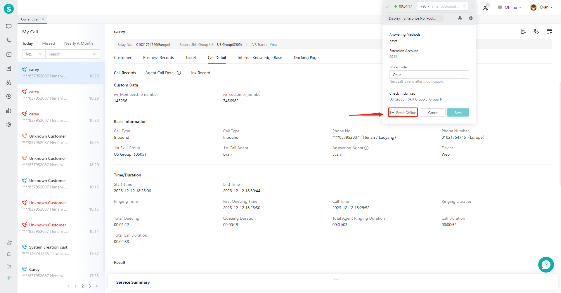The image size is (561, 293).
Task: Open the Link Record sub-tab
Action: (x=200, y=73)
